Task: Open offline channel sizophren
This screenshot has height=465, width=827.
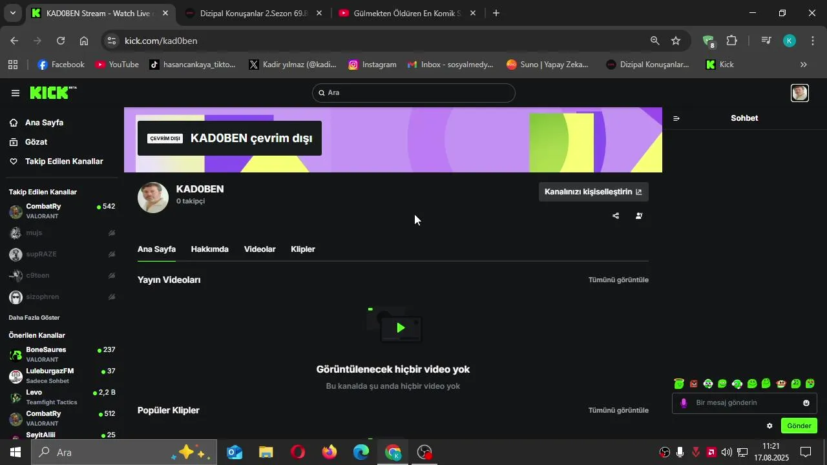Action: [x=62, y=297]
